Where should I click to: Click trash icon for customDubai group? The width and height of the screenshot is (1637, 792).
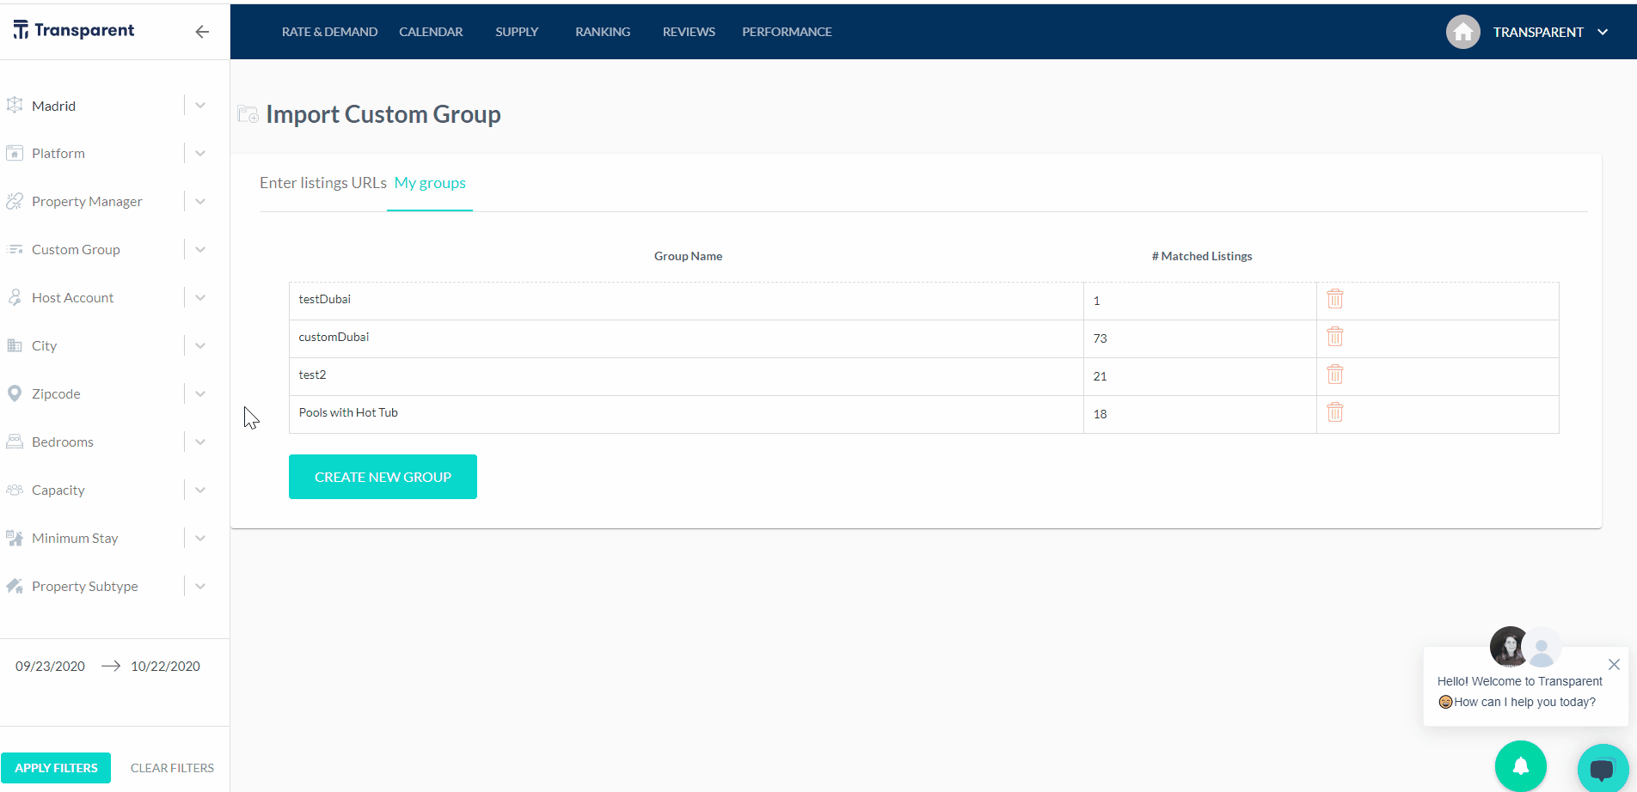pos(1334,337)
